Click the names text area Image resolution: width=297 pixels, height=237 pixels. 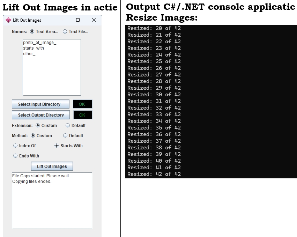[x=52, y=67]
